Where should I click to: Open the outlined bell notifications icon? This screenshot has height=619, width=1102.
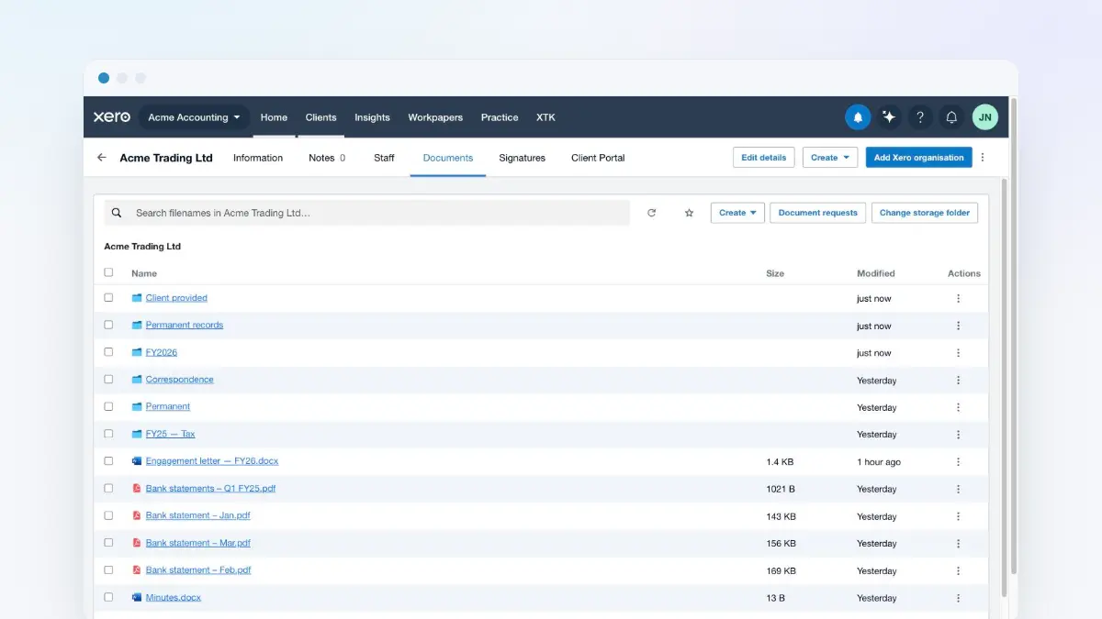coord(951,117)
